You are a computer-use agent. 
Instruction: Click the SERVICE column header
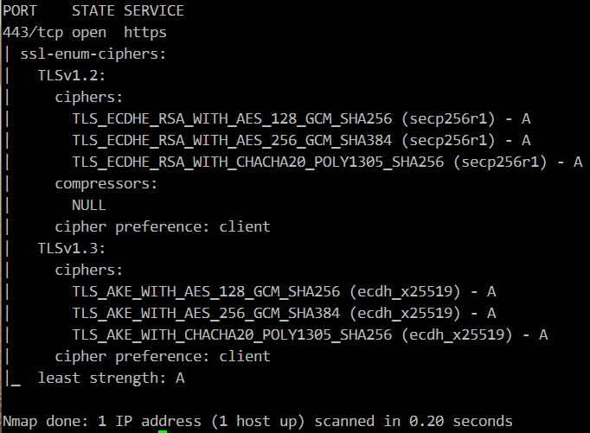click(153, 11)
